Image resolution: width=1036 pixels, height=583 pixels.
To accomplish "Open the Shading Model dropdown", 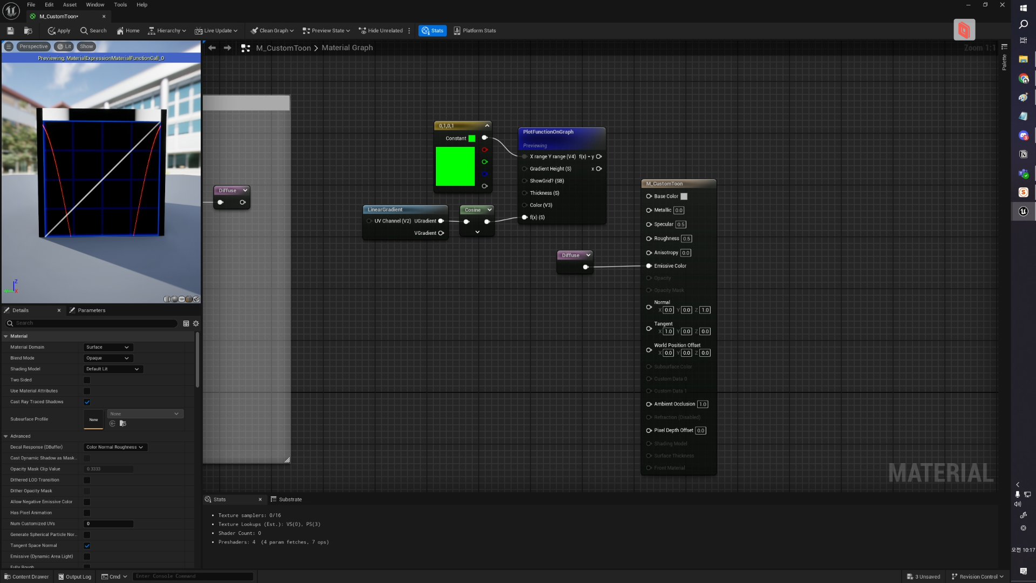I will 113,369.
